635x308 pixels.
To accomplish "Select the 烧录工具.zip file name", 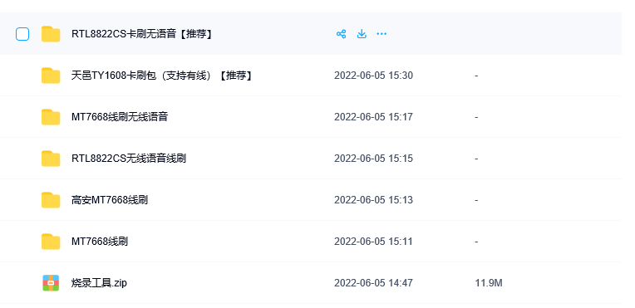I will [x=99, y=283].
